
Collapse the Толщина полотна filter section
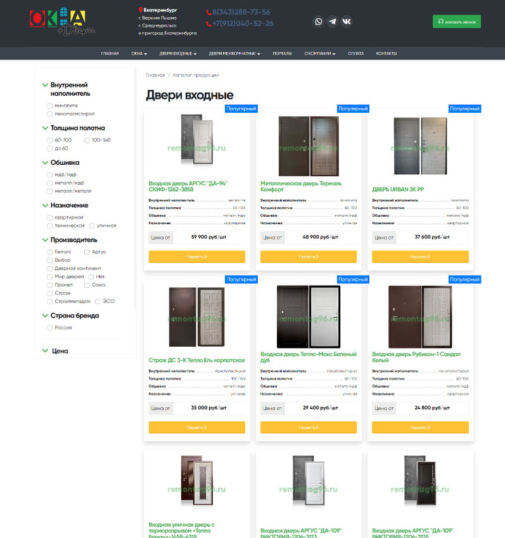(45, 128)
